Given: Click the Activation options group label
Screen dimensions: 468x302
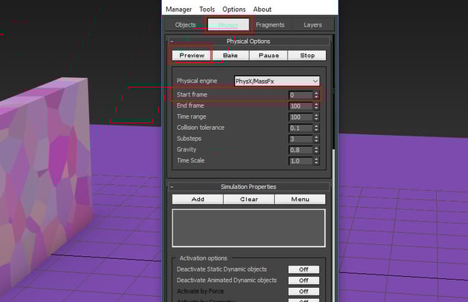Looking at the screenshot, I should tap(204, 258).
